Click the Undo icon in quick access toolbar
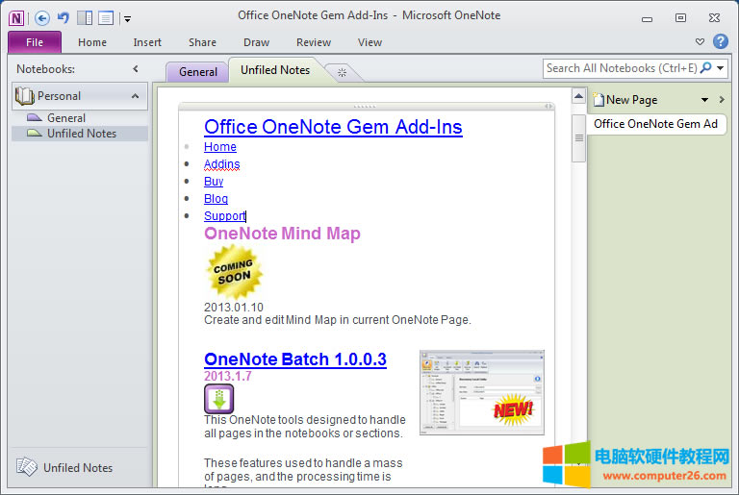 coord(63,17)
